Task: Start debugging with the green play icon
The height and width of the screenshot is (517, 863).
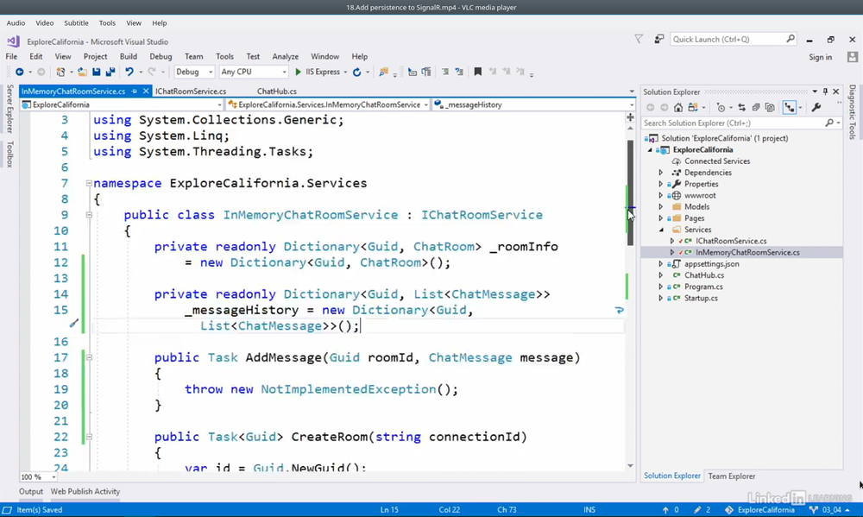Action: click(x=298, y=73)
